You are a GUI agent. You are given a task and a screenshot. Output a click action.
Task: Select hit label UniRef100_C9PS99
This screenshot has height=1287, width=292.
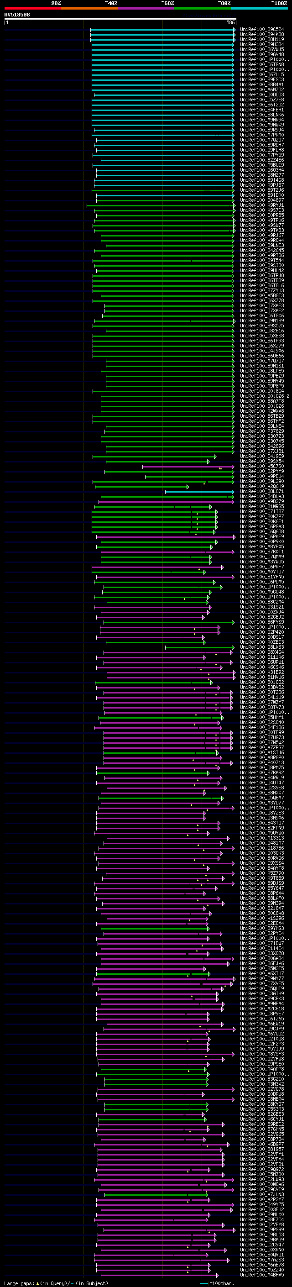pos(262,1229)
